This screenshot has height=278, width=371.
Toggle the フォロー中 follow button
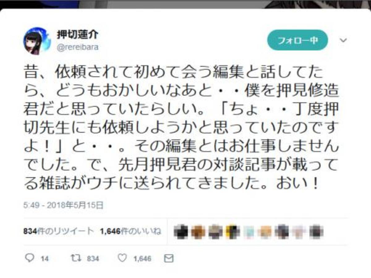coord(297,40)
